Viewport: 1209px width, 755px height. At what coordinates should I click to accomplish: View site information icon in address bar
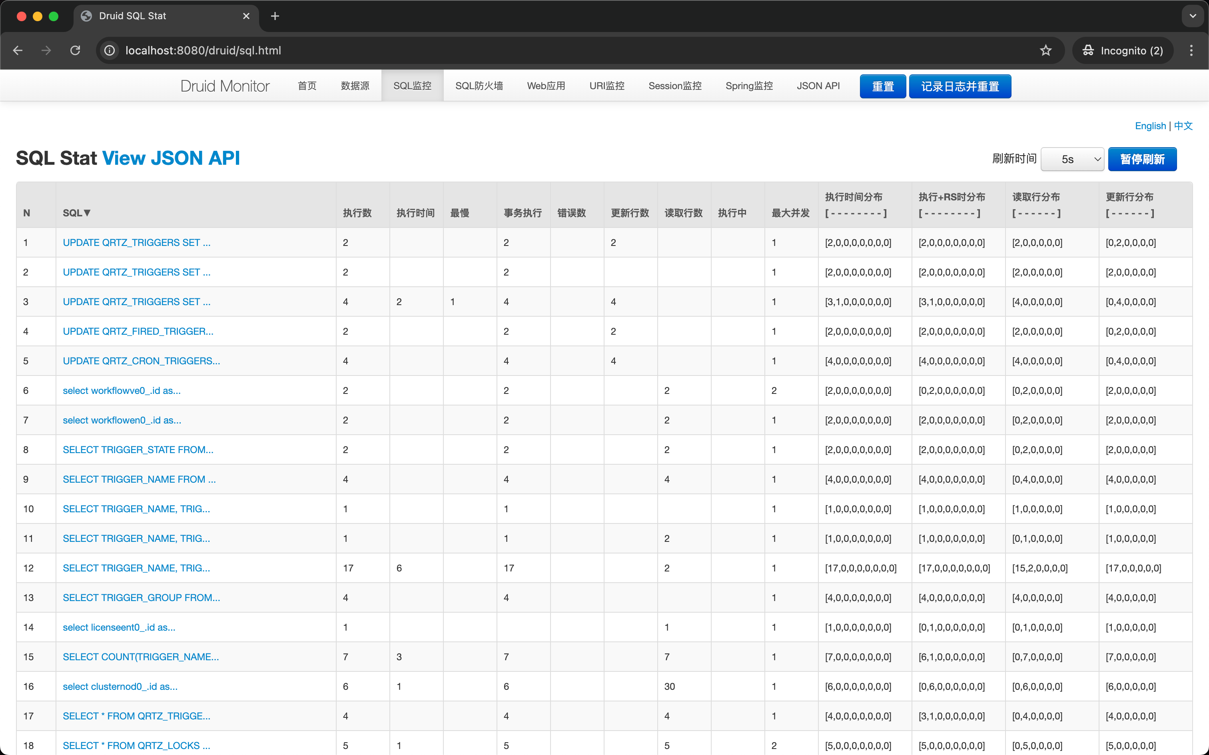point(109,50)
